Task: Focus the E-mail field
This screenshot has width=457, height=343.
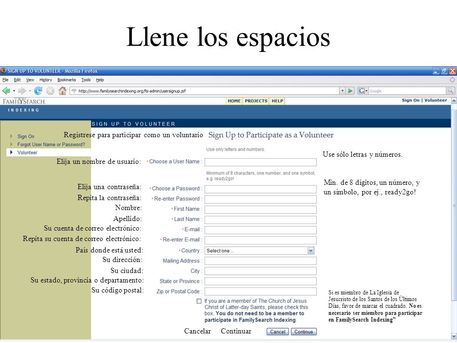Action: click(x=260, y=230)
